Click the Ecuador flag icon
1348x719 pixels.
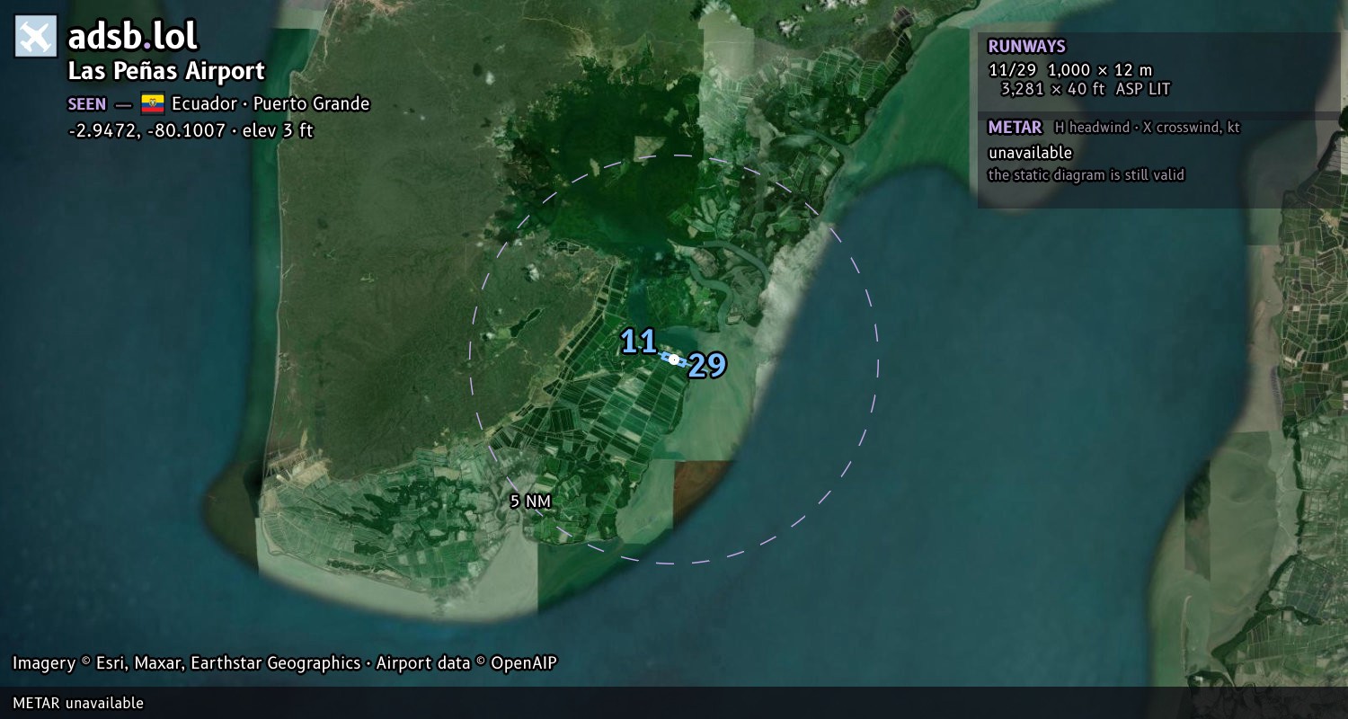coord(152,103)
